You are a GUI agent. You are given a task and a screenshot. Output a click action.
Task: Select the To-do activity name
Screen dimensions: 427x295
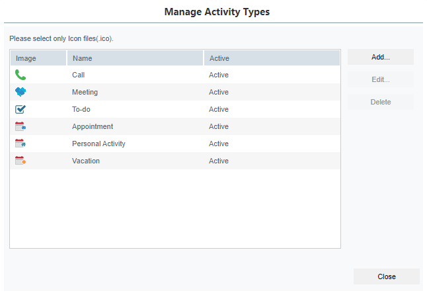point(81,109)
